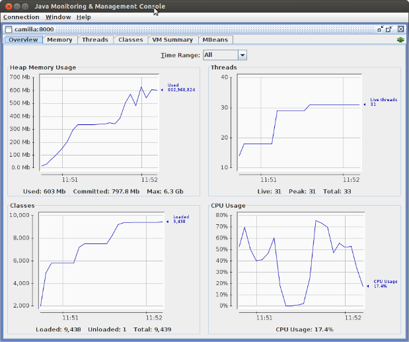
Task: Maximize the camilla:8000 internal frame
Action: point(390,29)
